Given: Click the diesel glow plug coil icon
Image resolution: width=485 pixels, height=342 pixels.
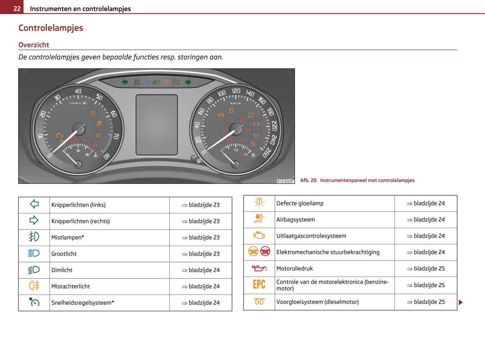Looking at the screenshot, I should [x=259, y=301].
